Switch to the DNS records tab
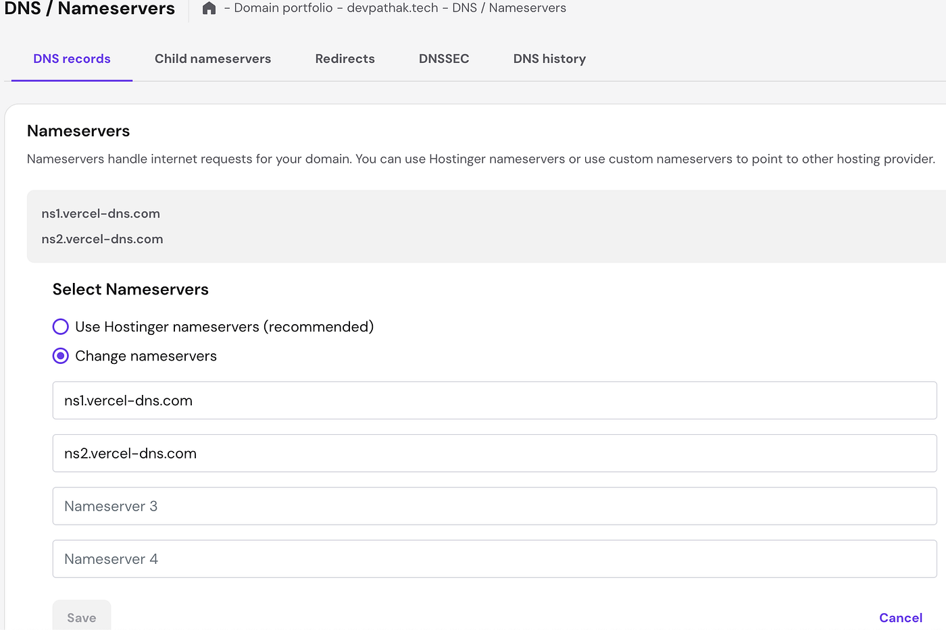 [x=72, y=59]
